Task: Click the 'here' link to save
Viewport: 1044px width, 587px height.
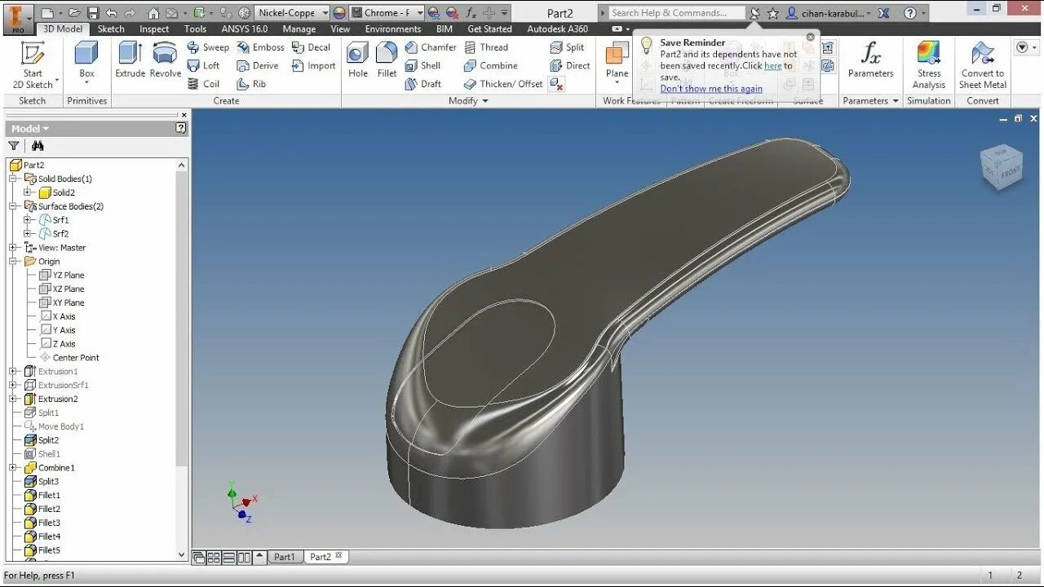Action: pos(772,65)
